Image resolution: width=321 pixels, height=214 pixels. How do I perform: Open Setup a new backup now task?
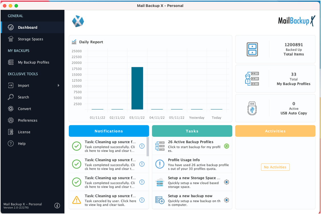[x=192, y=200]
